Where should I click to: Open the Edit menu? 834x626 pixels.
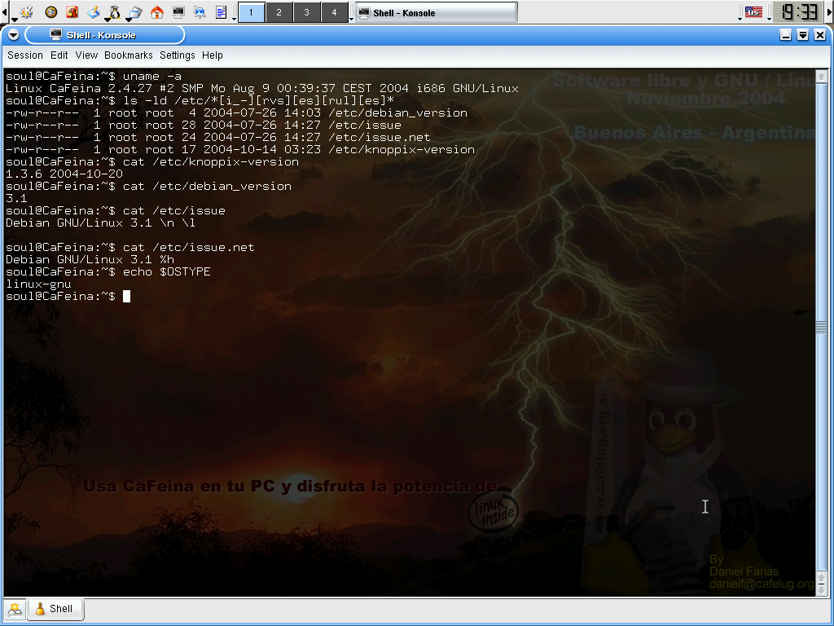pos(59,55)
